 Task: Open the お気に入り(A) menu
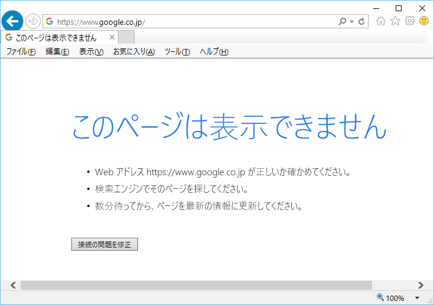click(x=134, y=52)
